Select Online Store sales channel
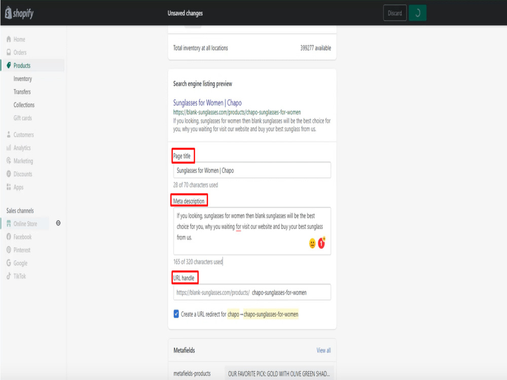Screen dimensions: 507x380 point(25,223)
